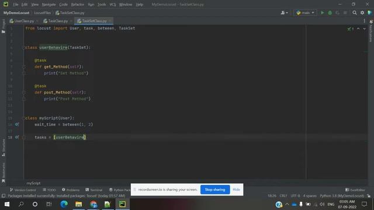Start debugging with the bug icon
374x210 pixels.
(330, 13)
